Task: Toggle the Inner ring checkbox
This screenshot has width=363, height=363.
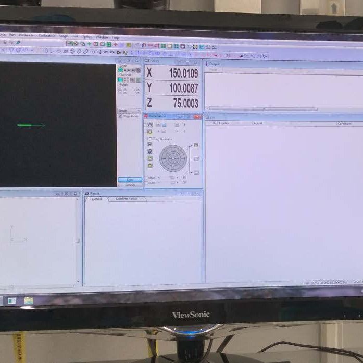Action: pos(146,178)
